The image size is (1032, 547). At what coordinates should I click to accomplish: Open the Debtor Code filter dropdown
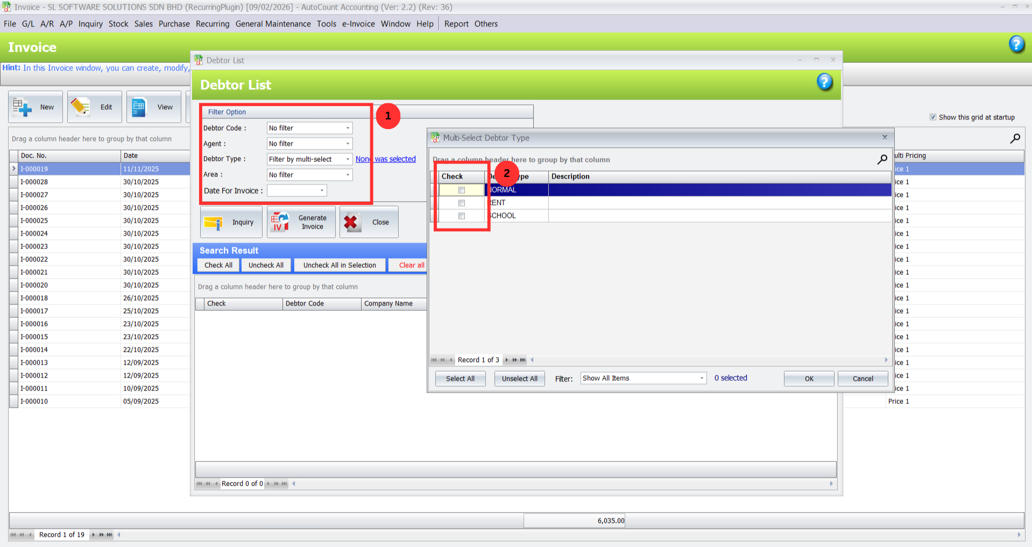(x=348, y=128)
